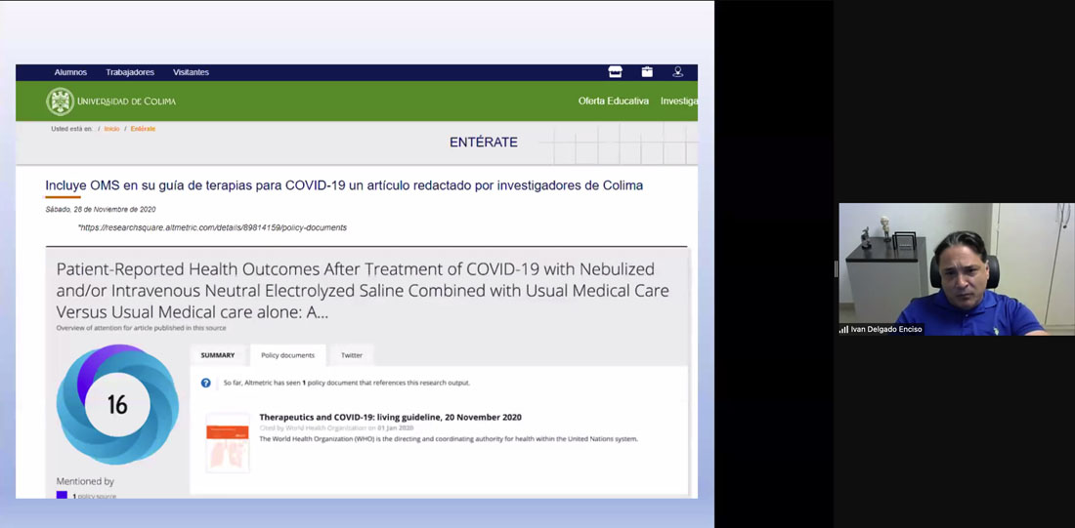This screenshot has width=1075, height=528.
Task: Click the purple policy source color square
Action: point(62,495)
